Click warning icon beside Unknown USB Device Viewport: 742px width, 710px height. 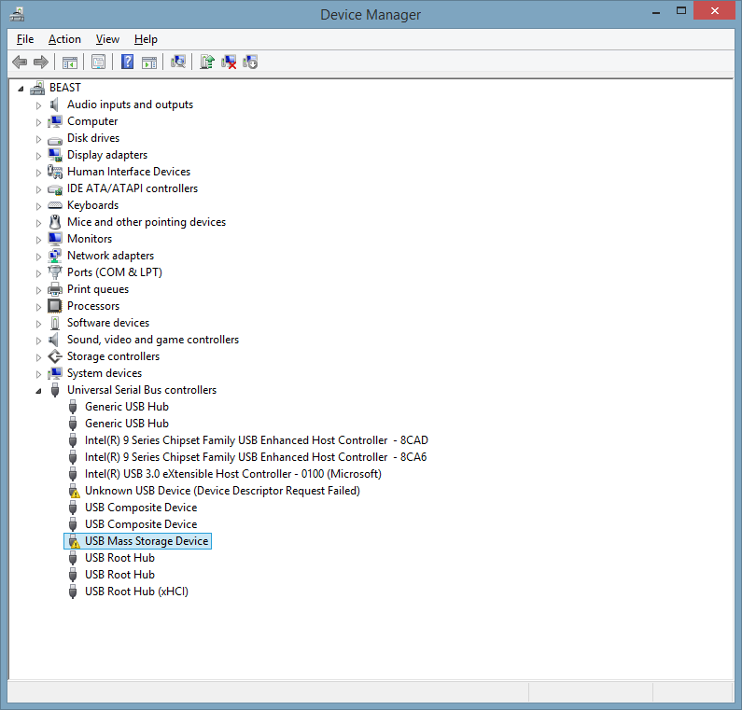[74, 491]
